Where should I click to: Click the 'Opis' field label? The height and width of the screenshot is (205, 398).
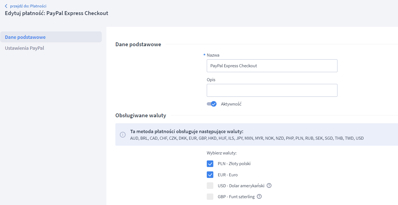coord(211,80)
